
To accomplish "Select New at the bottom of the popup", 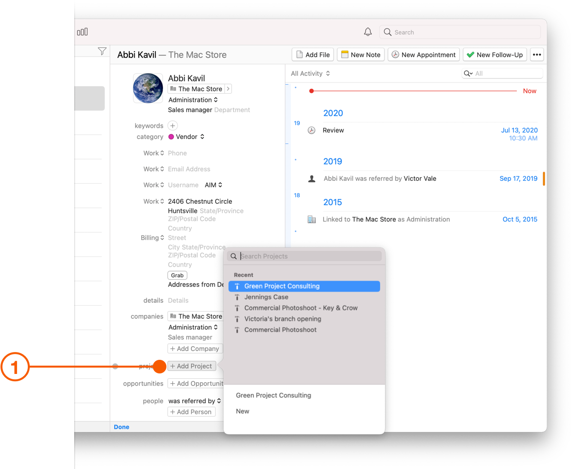I will click(x=243, y=411).
